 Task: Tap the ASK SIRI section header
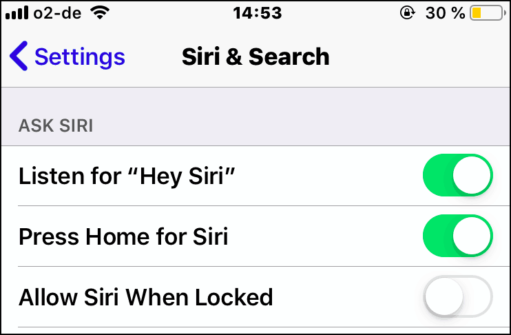[x=56, y=125]
